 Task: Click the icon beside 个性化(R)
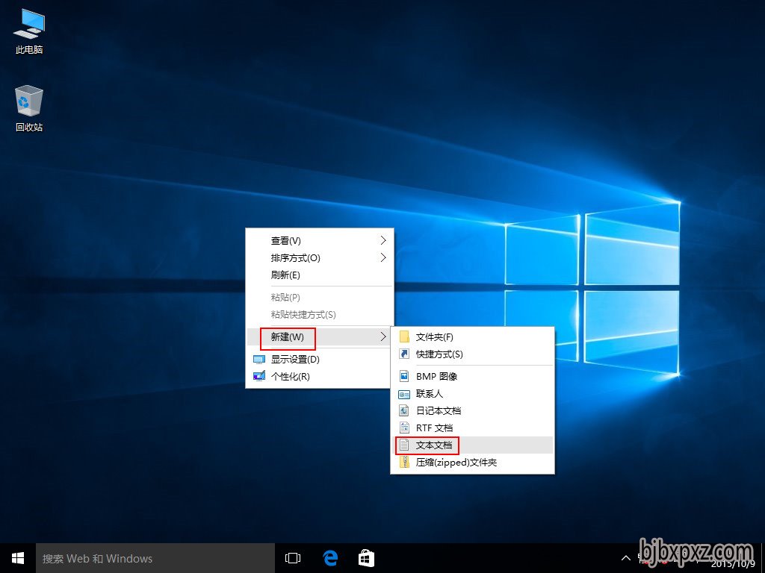pyautogui.click(x=259, y=376)
